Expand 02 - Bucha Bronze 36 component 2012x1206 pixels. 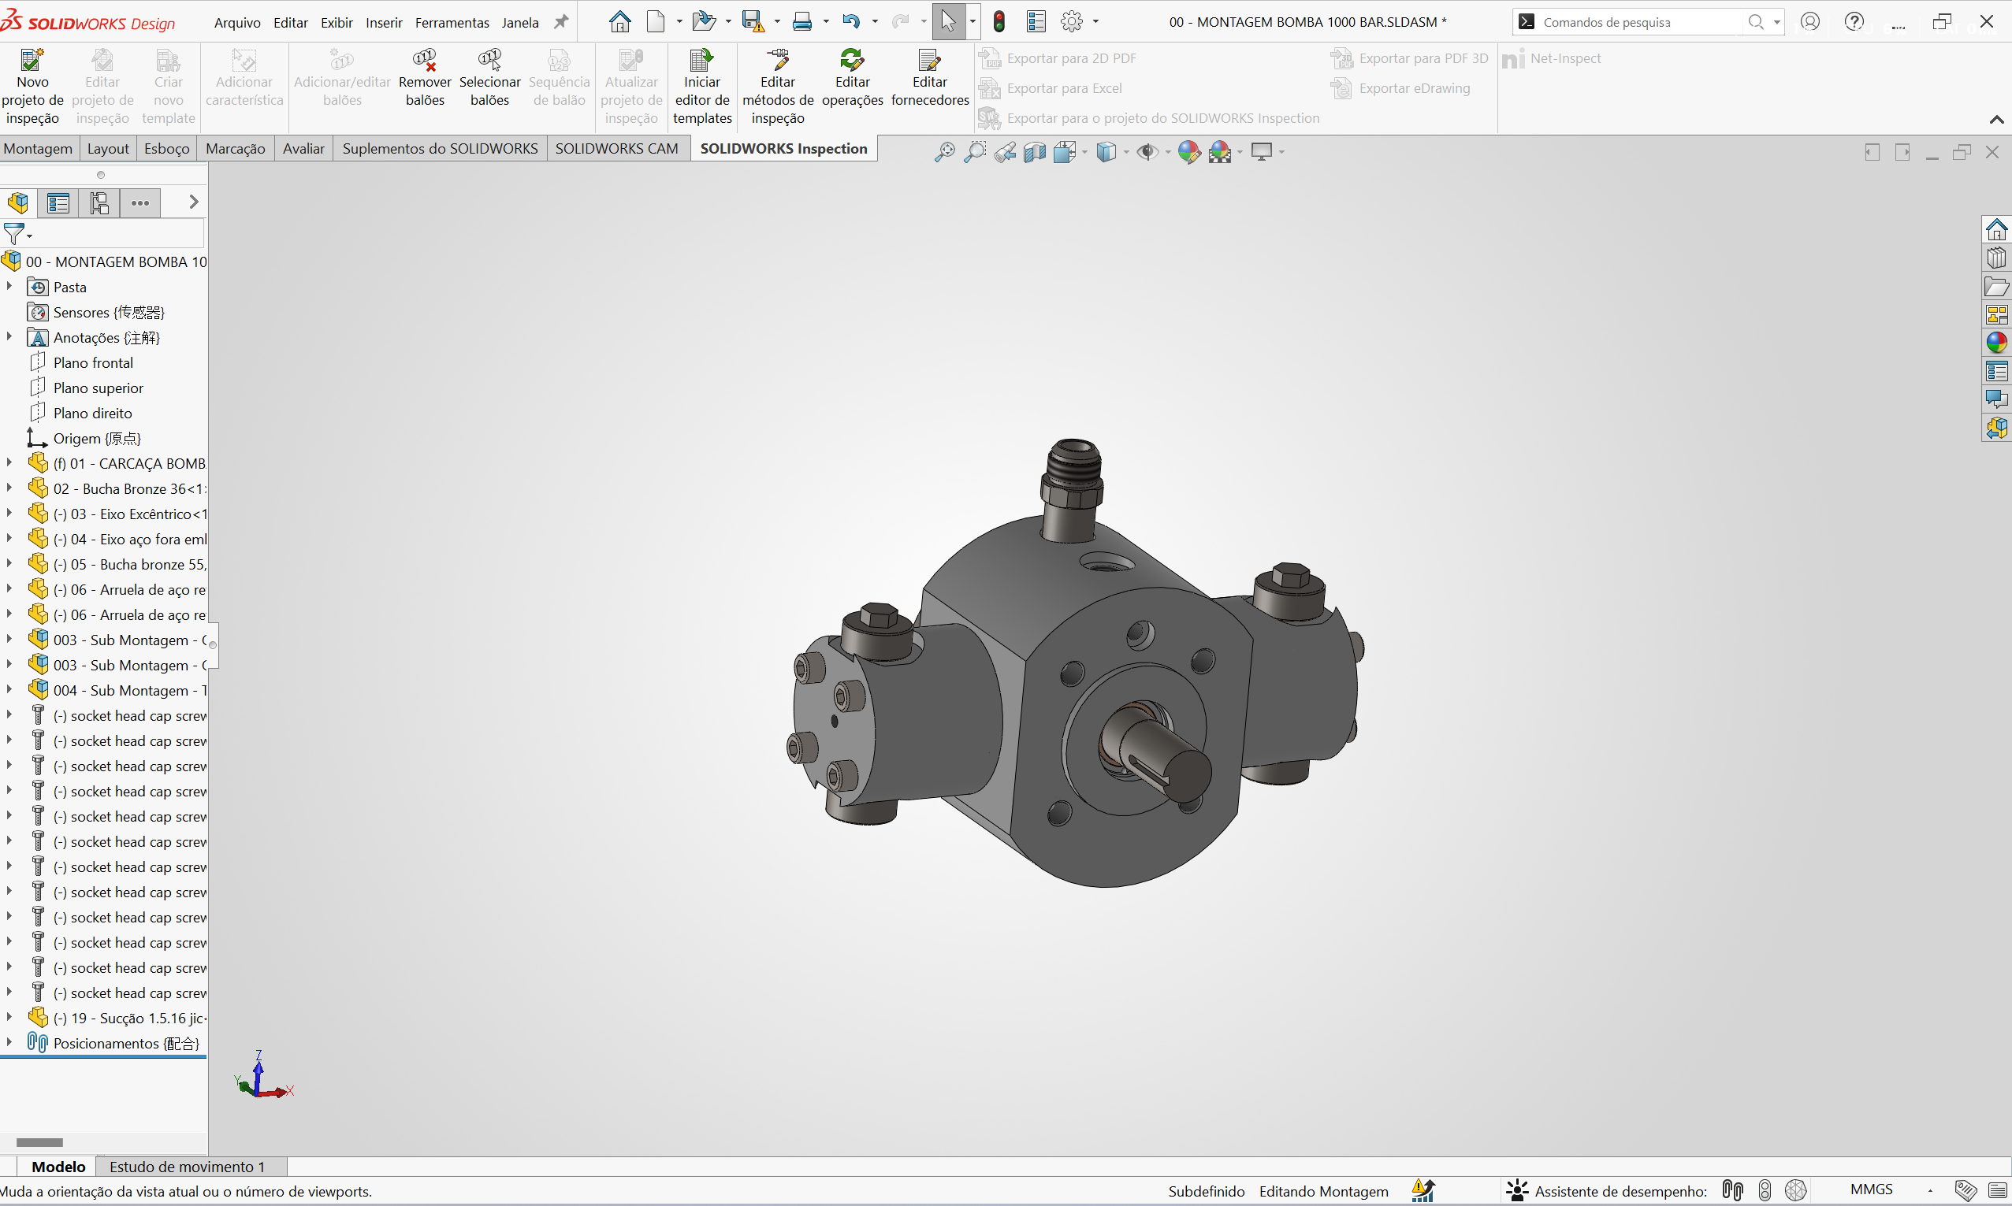9,488
